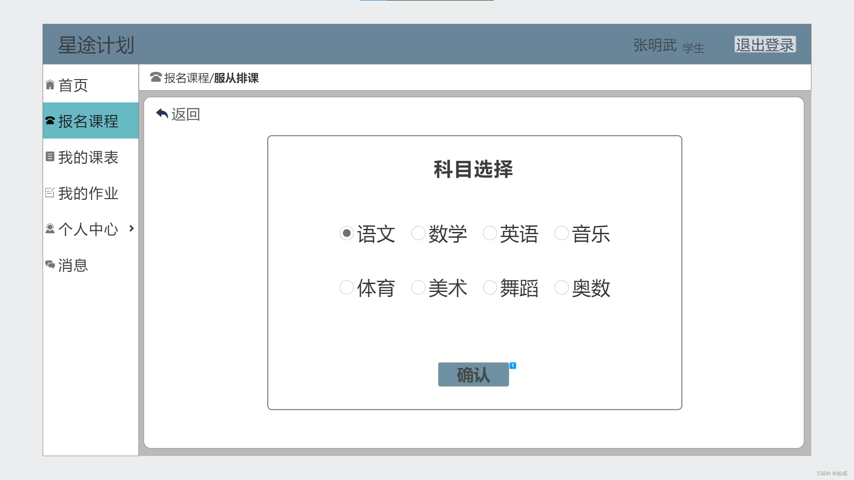Viewport: 854px width, 480px height.
Task: Click the home icon beside 首页
Action: tap(50, 85)
